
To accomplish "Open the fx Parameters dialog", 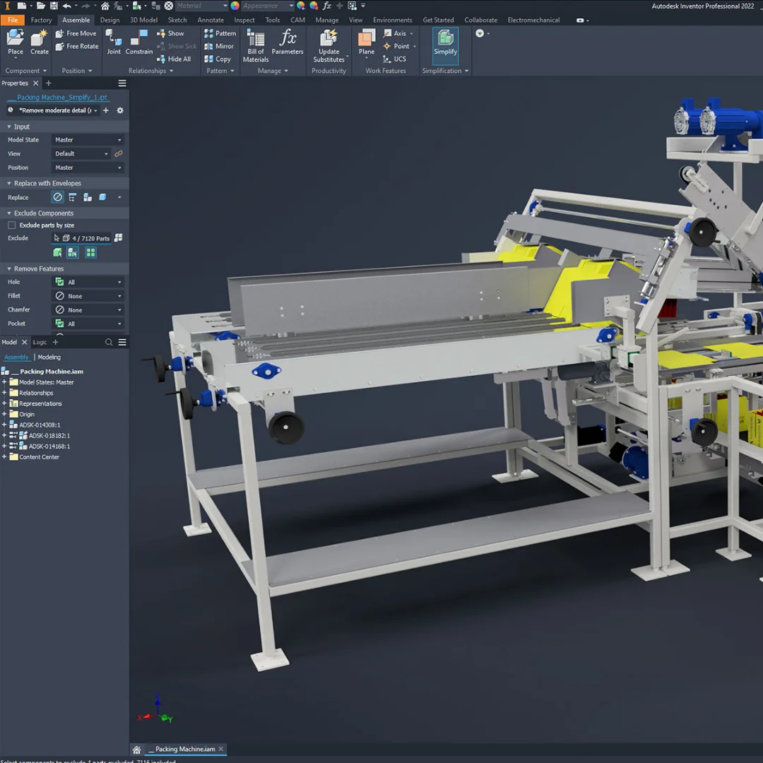I will [x=288, y=42].
